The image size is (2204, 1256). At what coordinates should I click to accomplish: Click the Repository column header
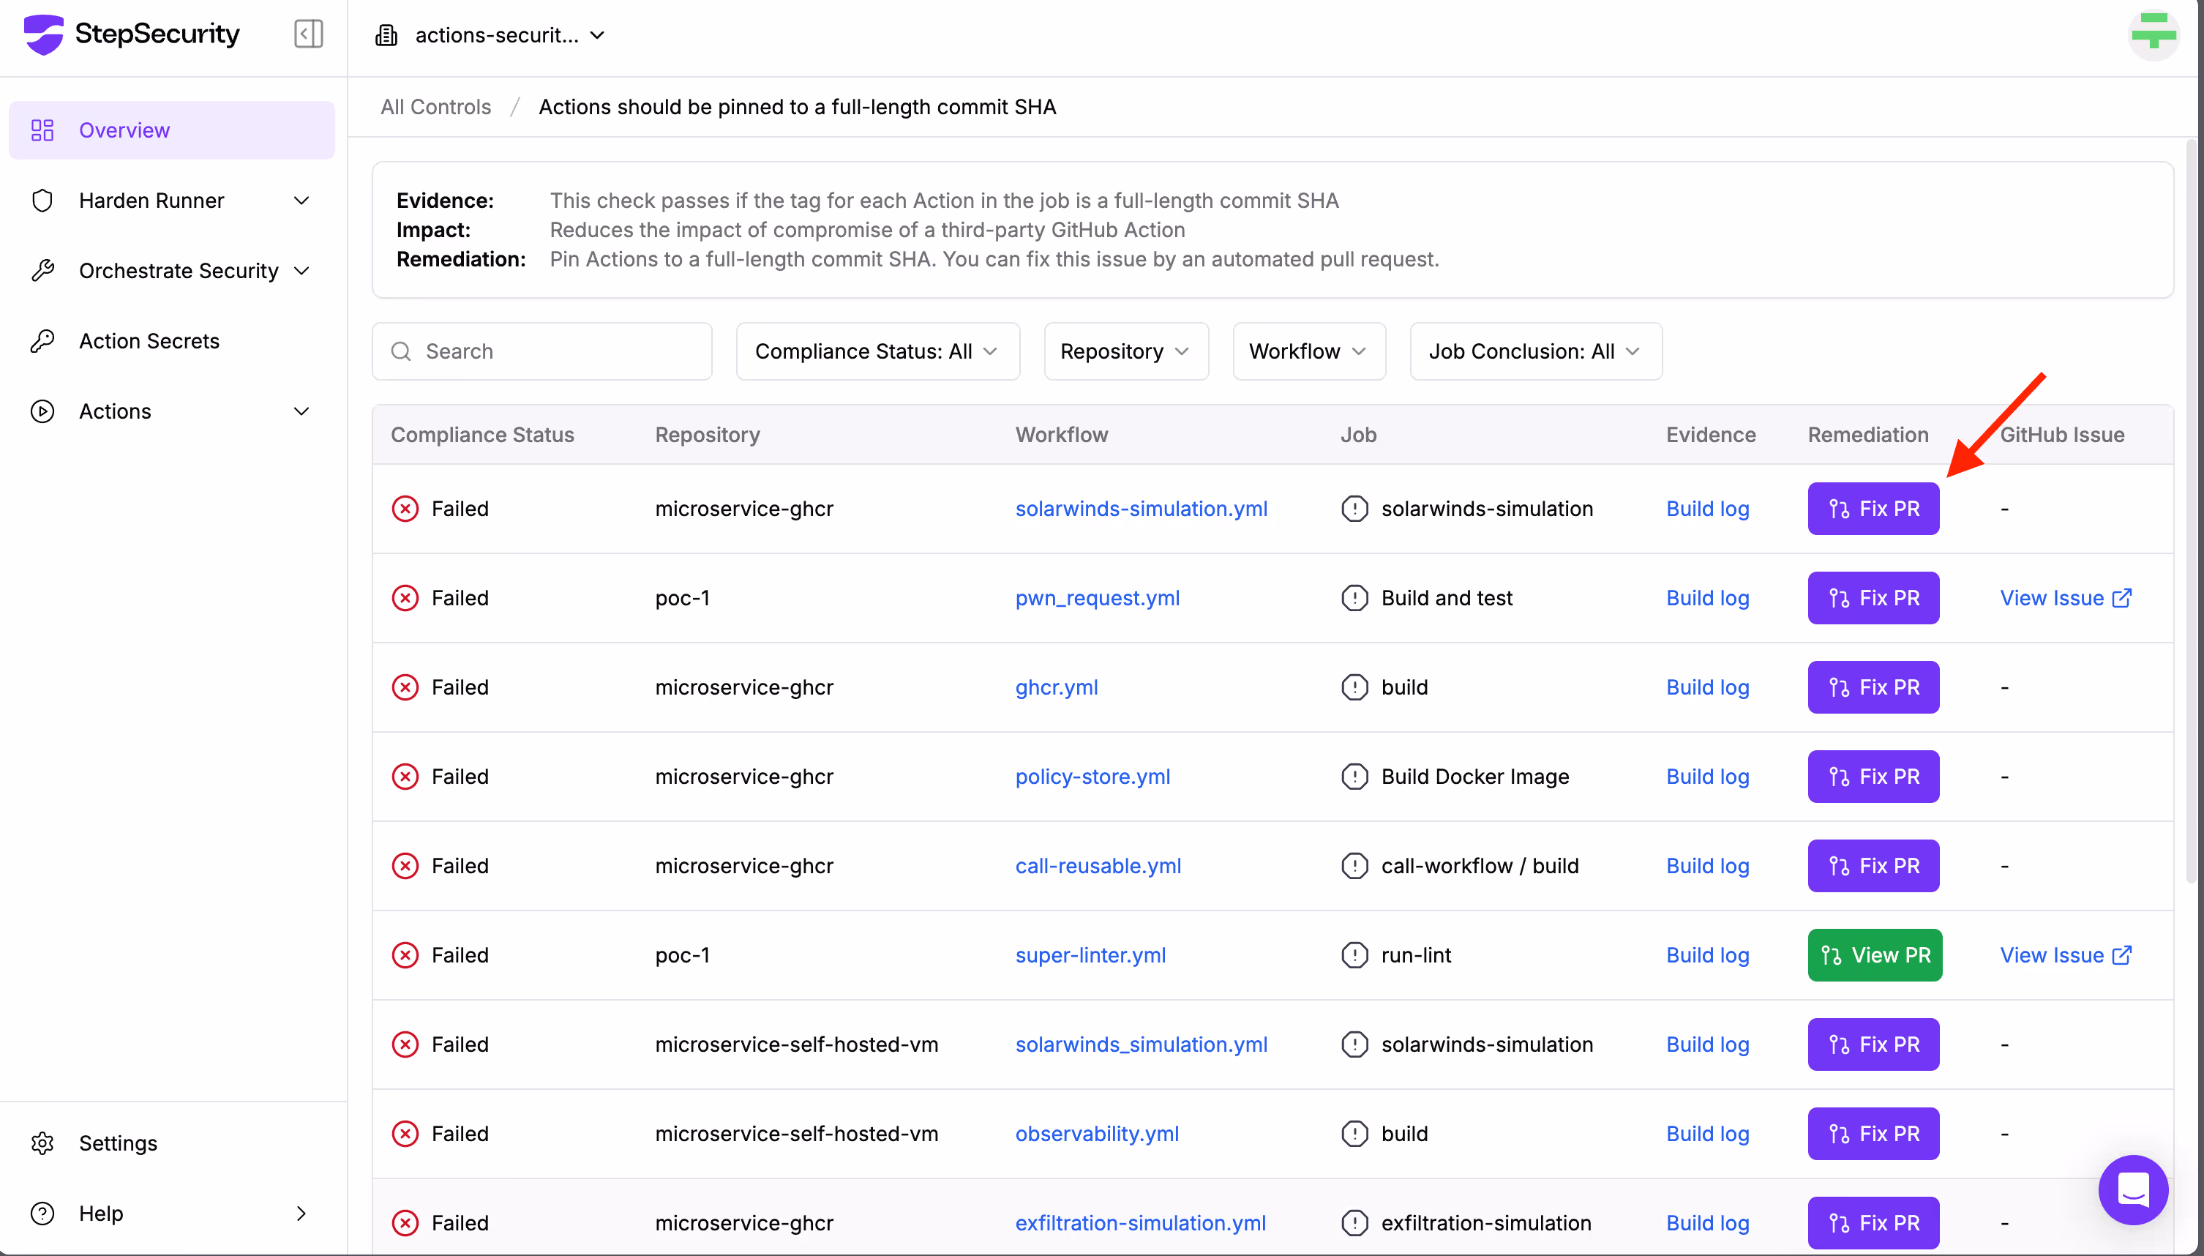(x=707, y=435)
